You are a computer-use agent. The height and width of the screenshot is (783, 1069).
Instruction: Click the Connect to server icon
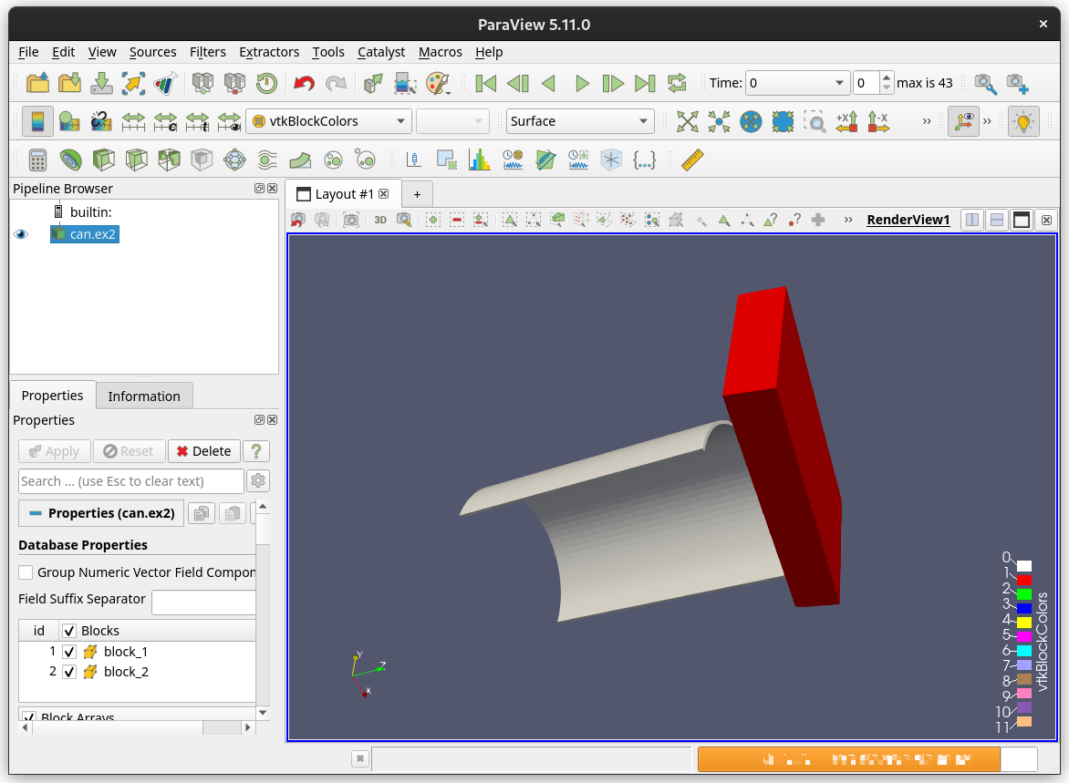[202, 83]
